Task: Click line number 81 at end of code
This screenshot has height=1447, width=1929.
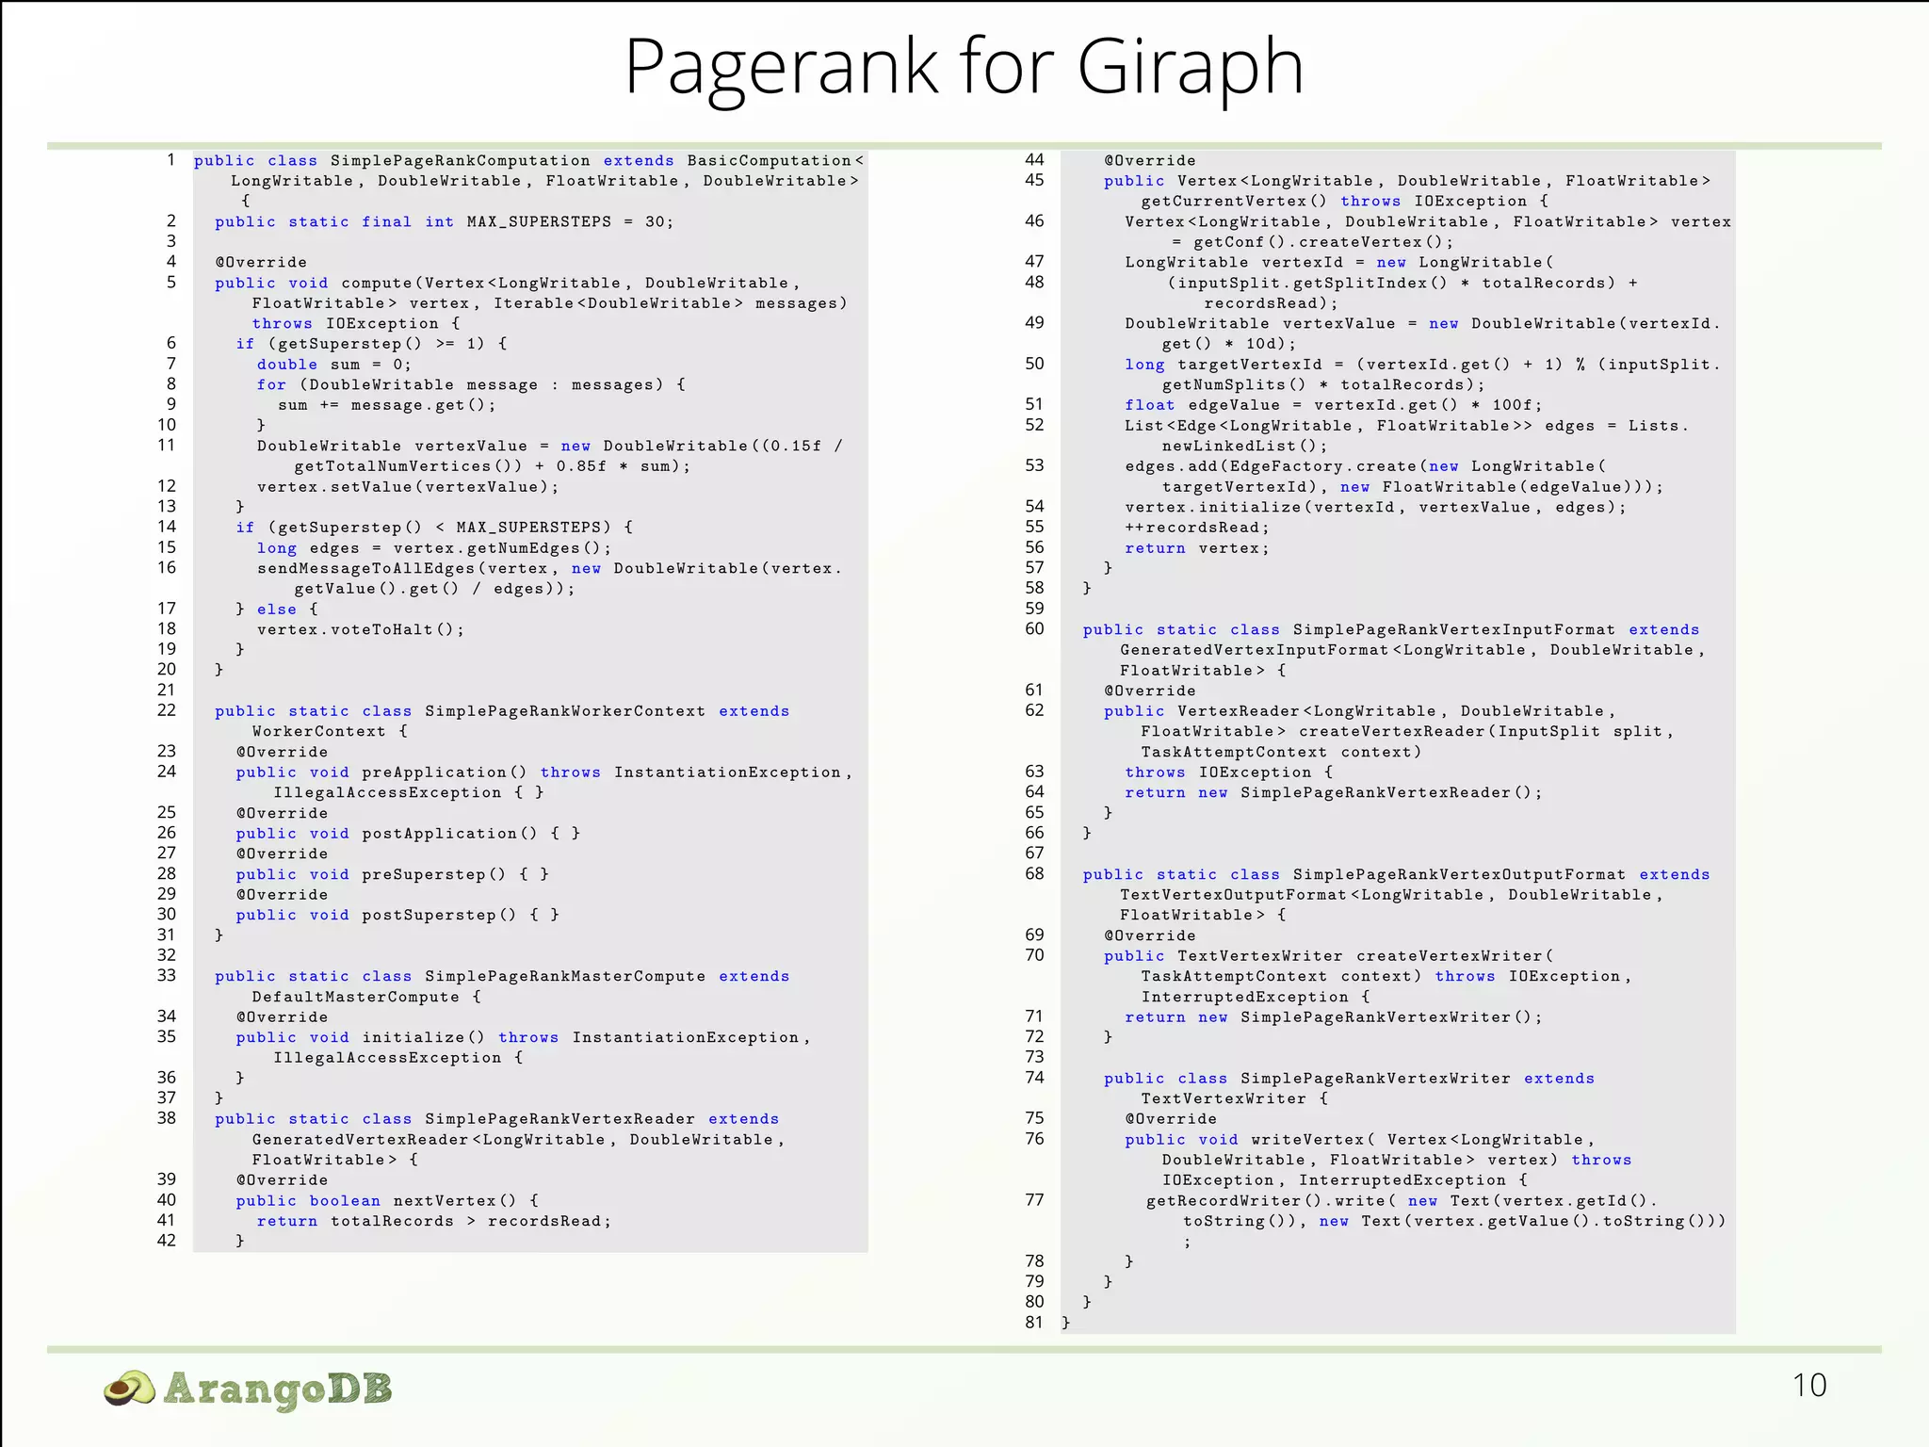Action: 1034,1322
